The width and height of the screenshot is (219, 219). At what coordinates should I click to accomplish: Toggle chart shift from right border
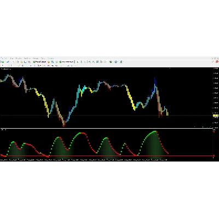click(x=106, y=62)
